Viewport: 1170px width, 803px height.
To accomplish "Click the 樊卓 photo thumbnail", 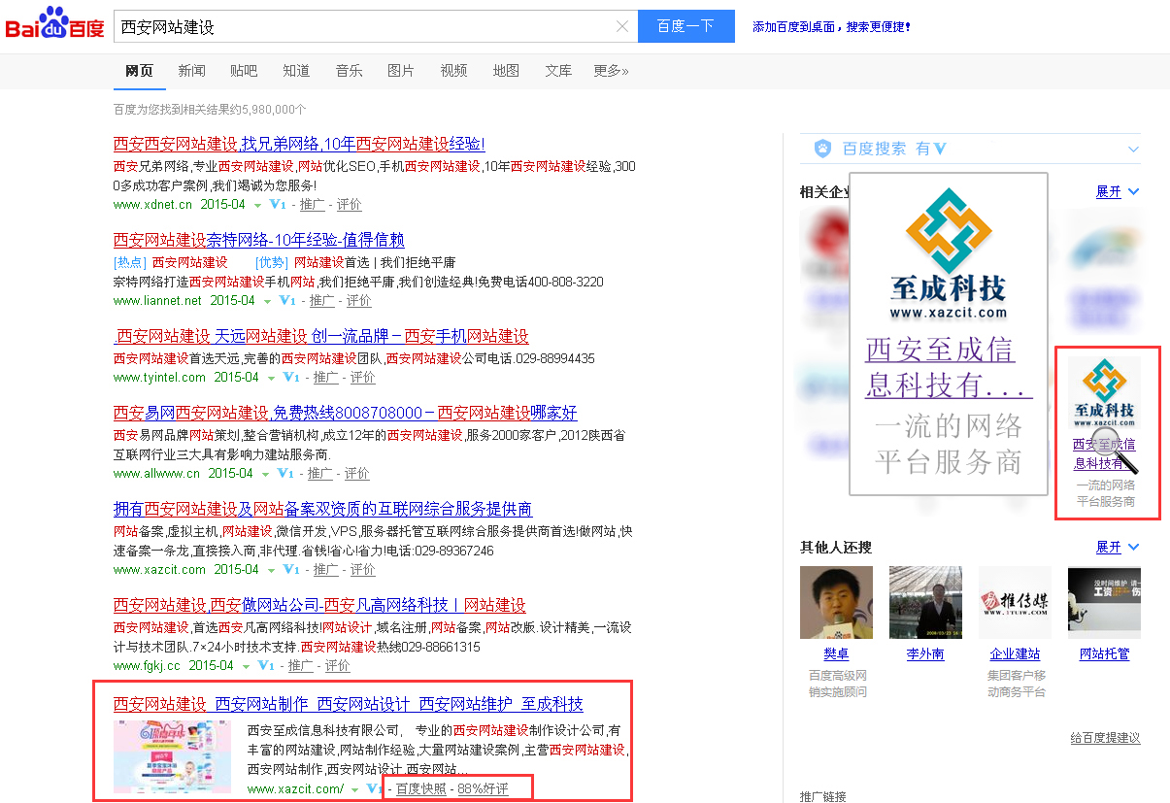I will pos(836,602).
